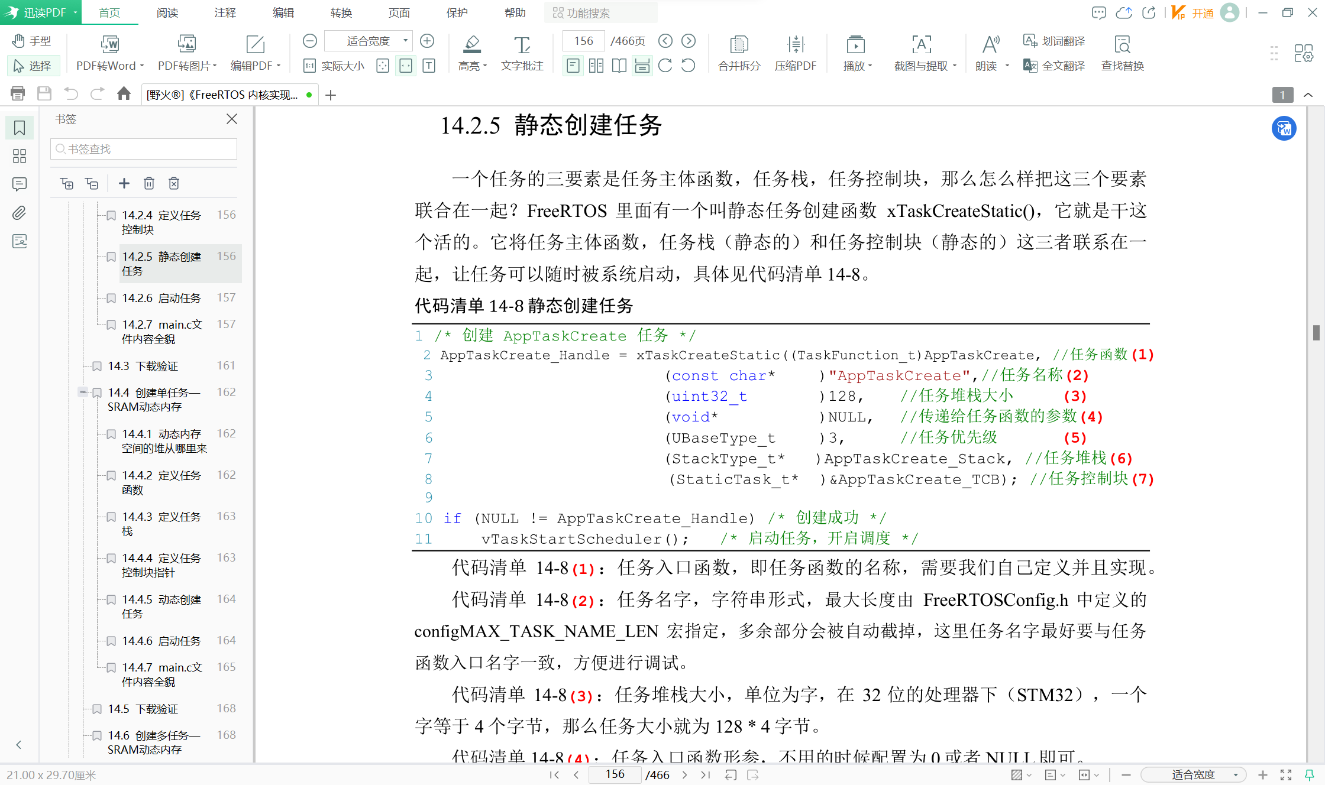Image resolution: width=1325 pixels, height=785 pixels.
Task: Click the vertical scrollbar thumb
Action: tap(1316, 332)
